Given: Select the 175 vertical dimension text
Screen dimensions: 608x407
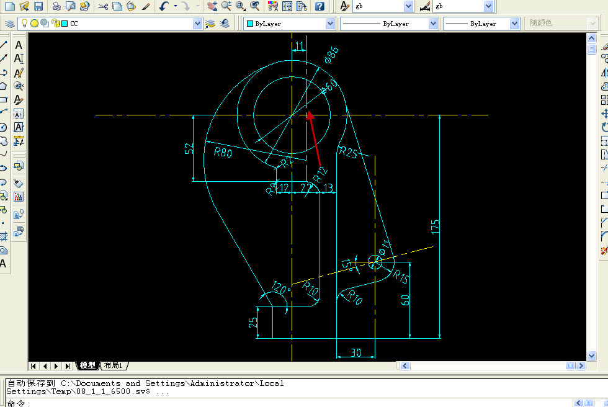Looking at the screenshot, I should (x=436, y=226).
